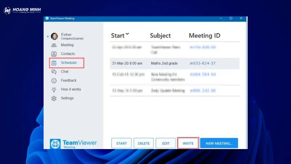Click the INVITE button

point(188,143)
